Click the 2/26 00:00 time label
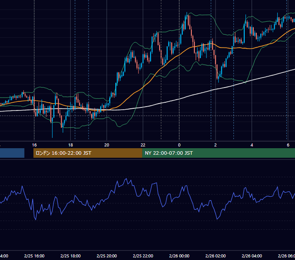The height and width of the screenshot is (260, 295). (179, 256)
